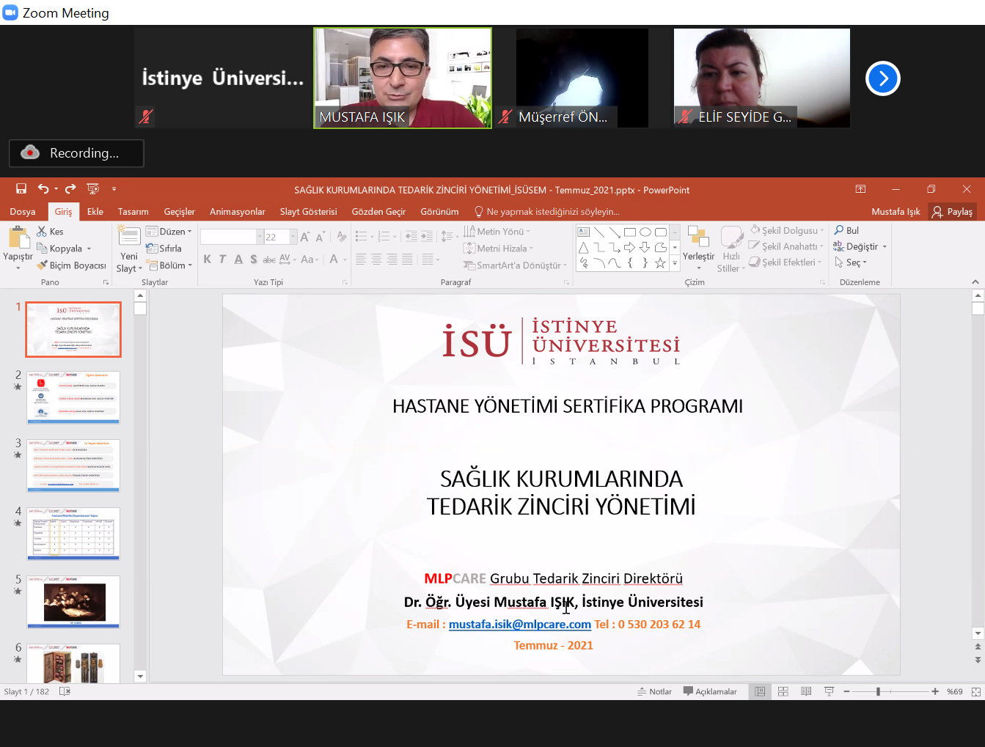The width and height of the screenshot is (985, 747).
Task: Click the zoom slider in status bar
Action: [878, 691]
